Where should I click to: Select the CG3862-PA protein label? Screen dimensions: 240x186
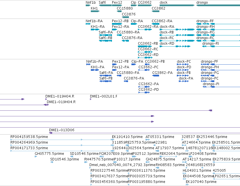pyautogui.click(x=162, y=73)
